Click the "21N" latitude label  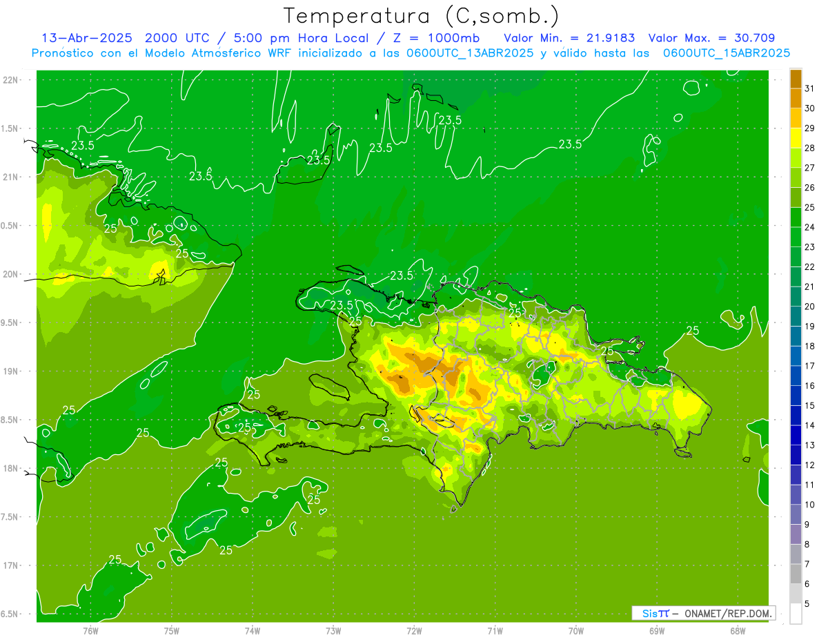[11, 177]
